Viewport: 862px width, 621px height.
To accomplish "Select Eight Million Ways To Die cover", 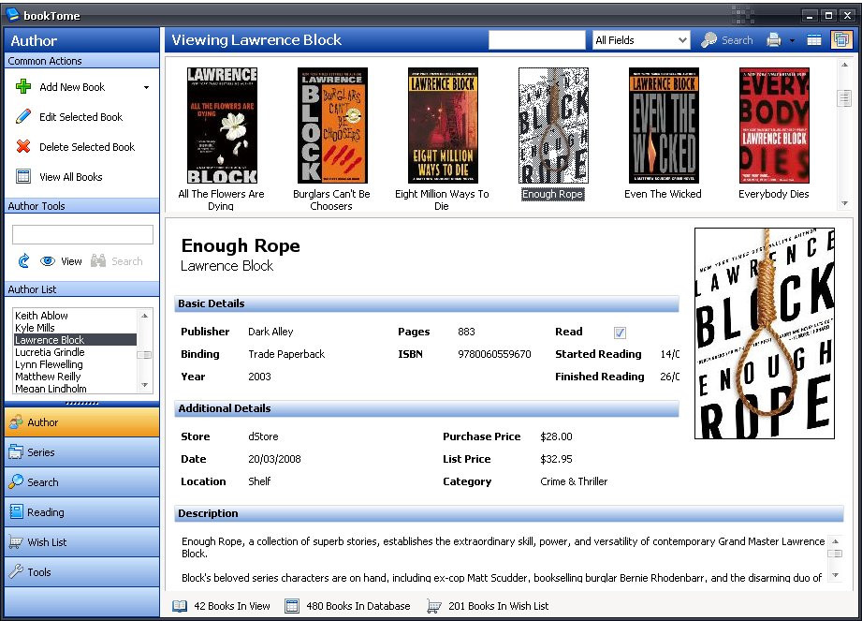I will [x=443, y=126].
